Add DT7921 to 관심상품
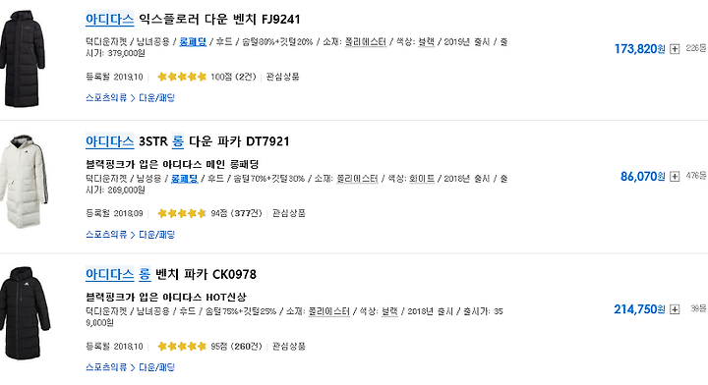Viewport: 708px width, 385px height. coord(288,213)
